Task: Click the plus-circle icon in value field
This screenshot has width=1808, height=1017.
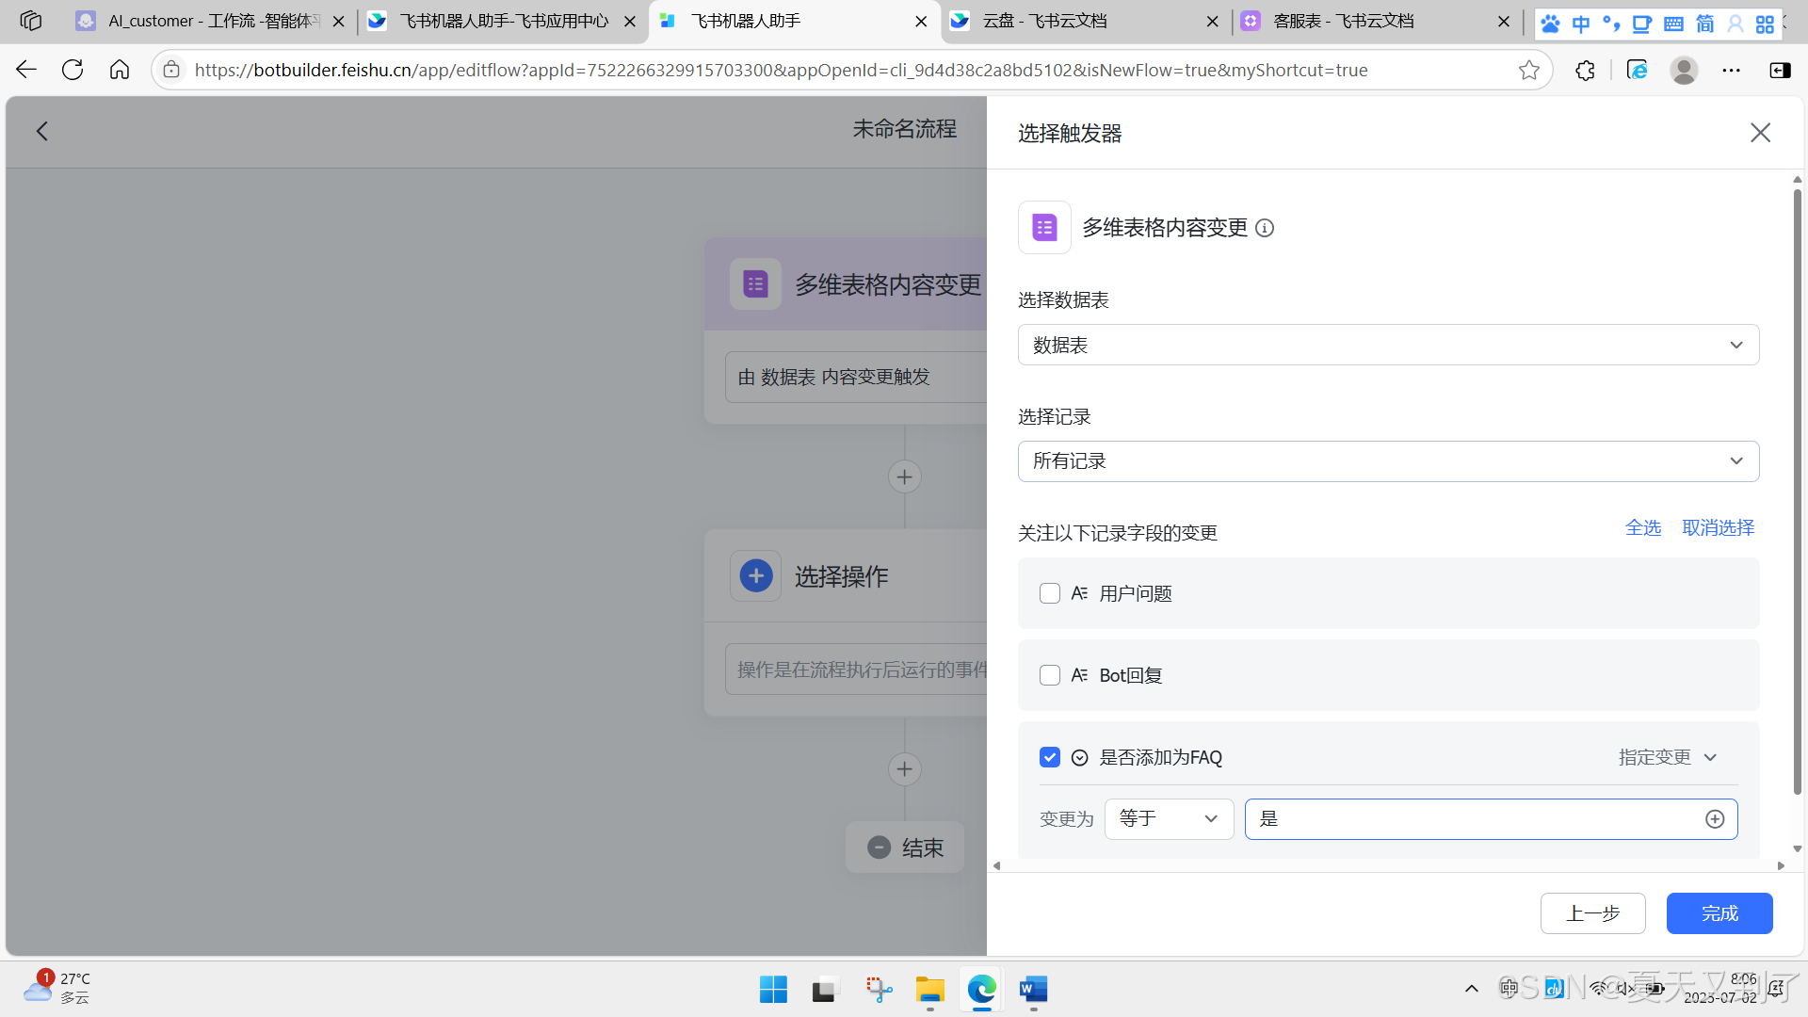Action: pos(1715,819)
